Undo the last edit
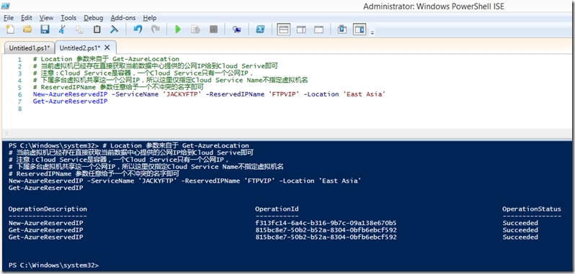The image size is (575, 274). (138, 29)
